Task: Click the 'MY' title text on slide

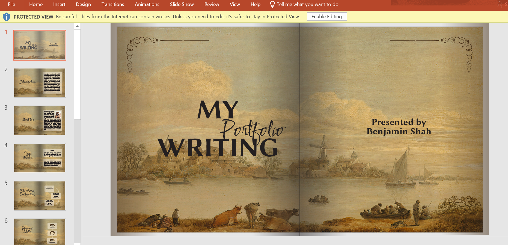Action: [218, 109]
